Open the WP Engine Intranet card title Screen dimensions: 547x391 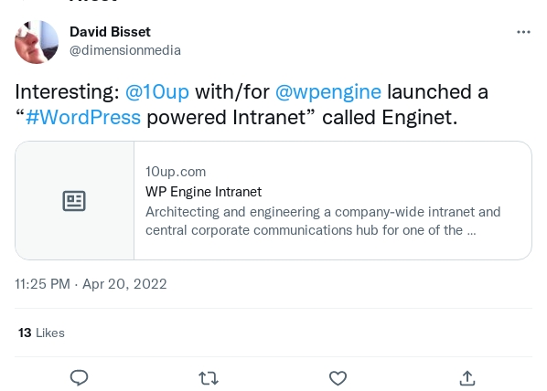pos(203,192)
